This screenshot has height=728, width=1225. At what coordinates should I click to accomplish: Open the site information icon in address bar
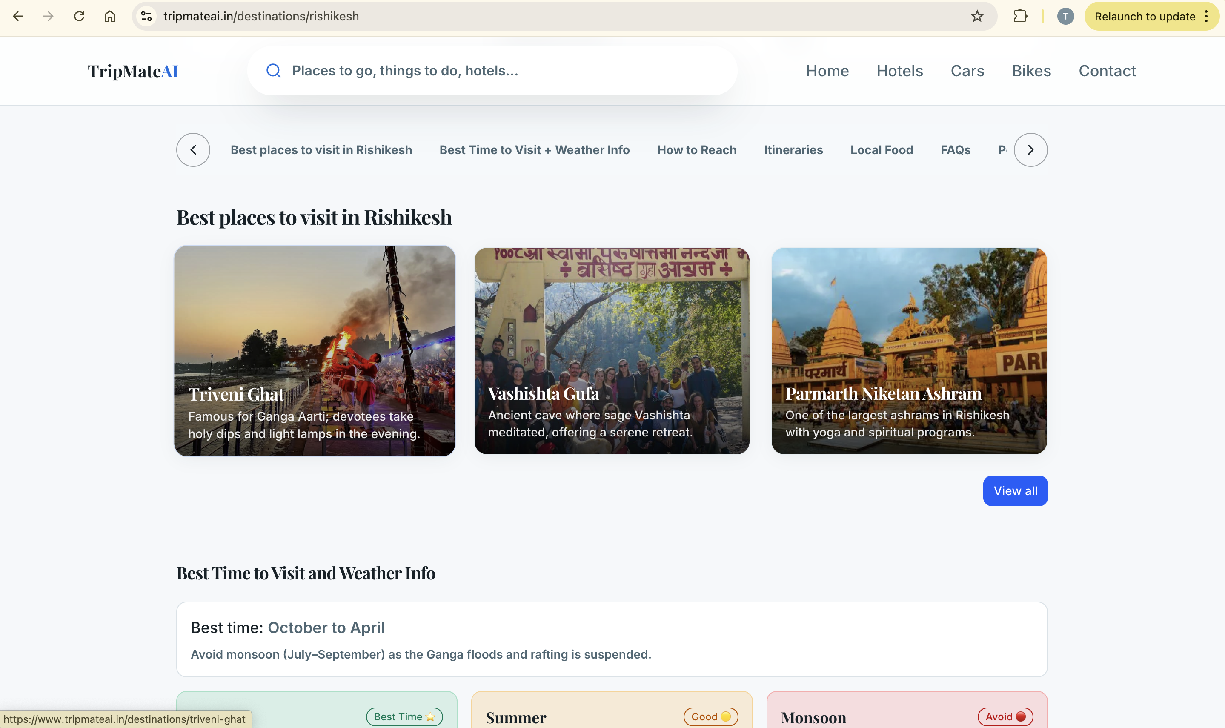click(x=146, y=16)
